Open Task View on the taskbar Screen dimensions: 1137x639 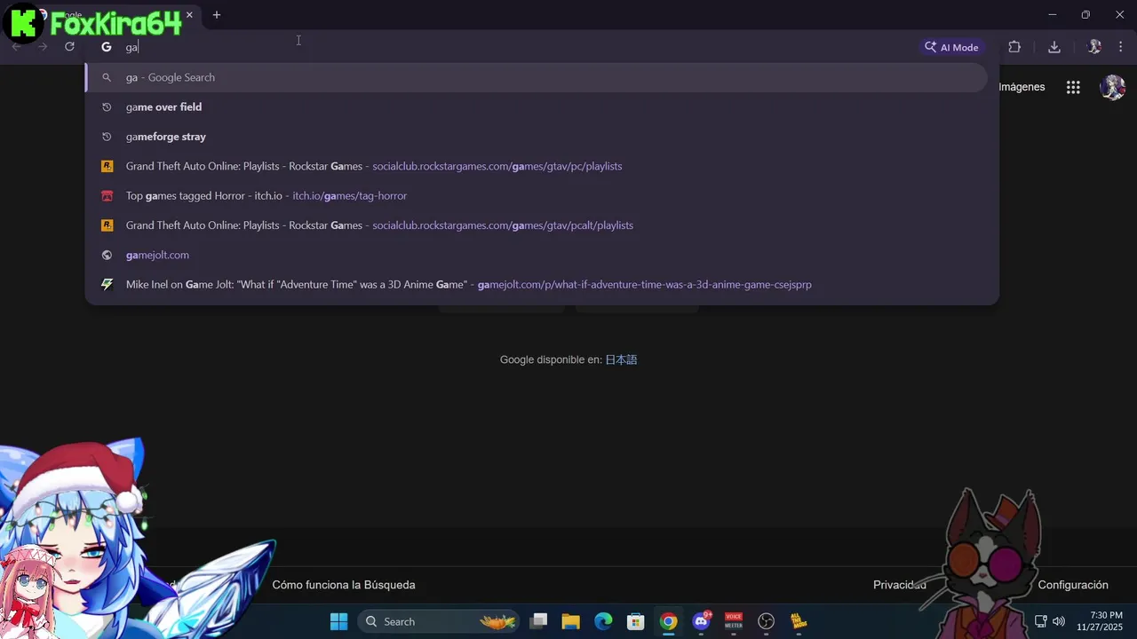click(538, 621)
